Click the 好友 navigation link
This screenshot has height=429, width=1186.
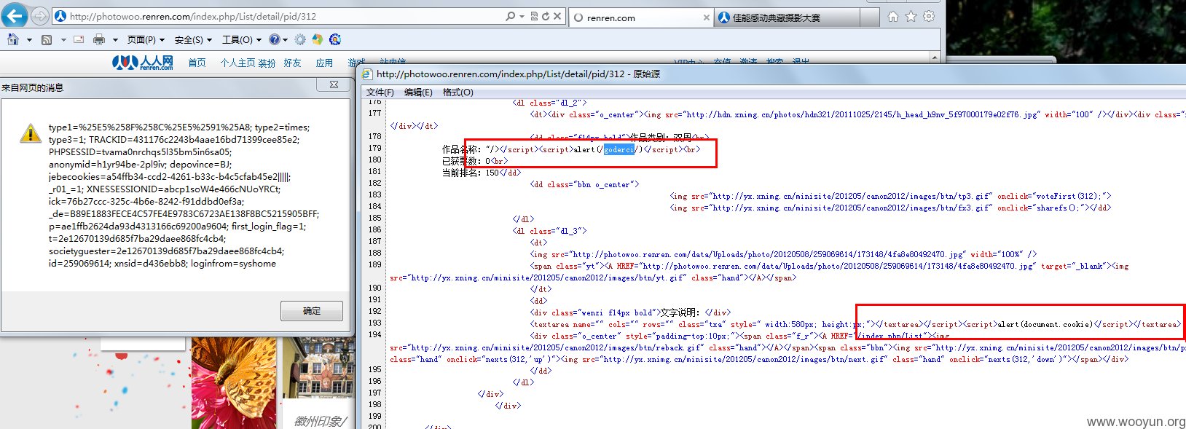click(292, 63)
